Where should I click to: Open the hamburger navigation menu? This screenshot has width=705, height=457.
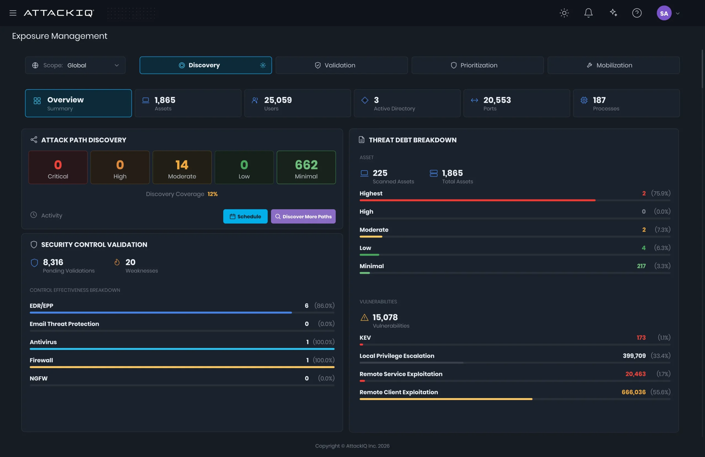[x=13, y=13]
